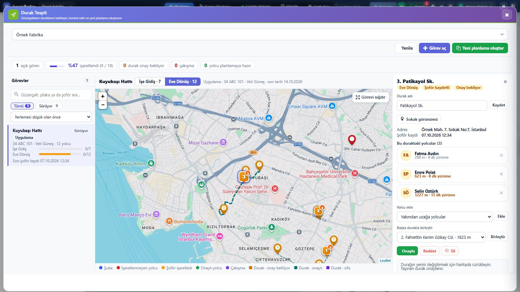The image size is (520, 292).
Task: Zoom in on the map
Action: (x=103, y=96)
